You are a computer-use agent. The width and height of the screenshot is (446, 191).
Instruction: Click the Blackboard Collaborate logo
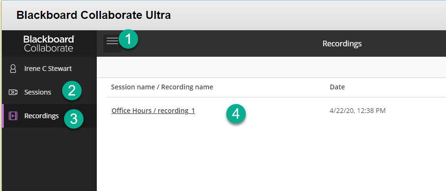click(49, 43)
